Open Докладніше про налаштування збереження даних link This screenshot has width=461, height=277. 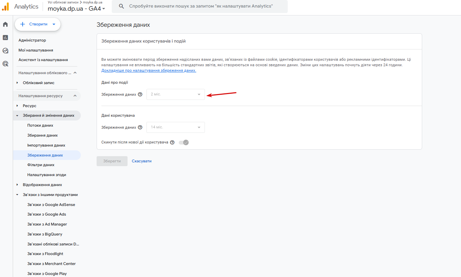coord(149,70)
